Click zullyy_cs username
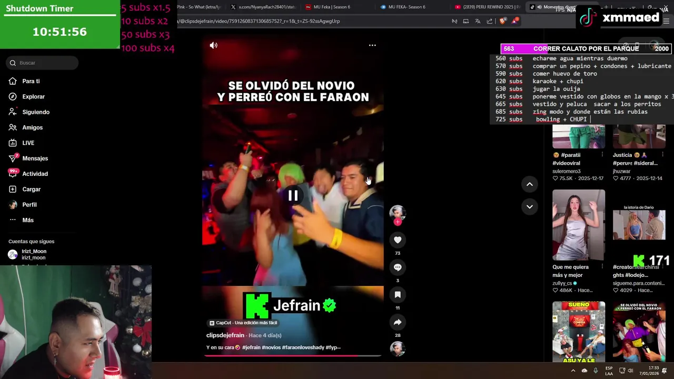674x379 pixels. pos(563,283)
